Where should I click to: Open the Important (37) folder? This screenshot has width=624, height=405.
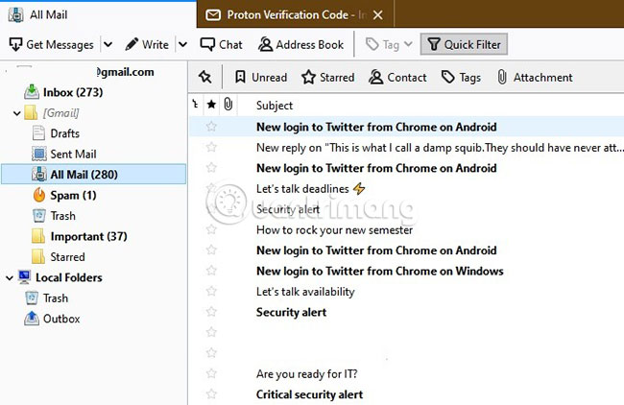pos(94,236)
